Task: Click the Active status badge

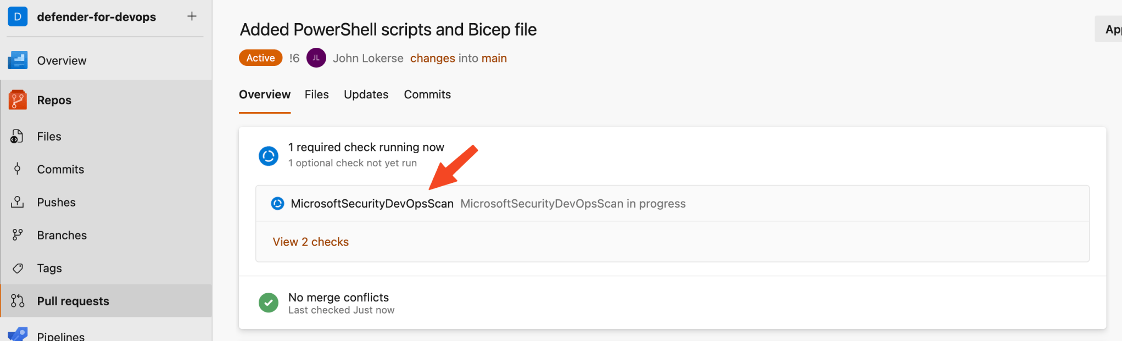Action: click(260, 57)
